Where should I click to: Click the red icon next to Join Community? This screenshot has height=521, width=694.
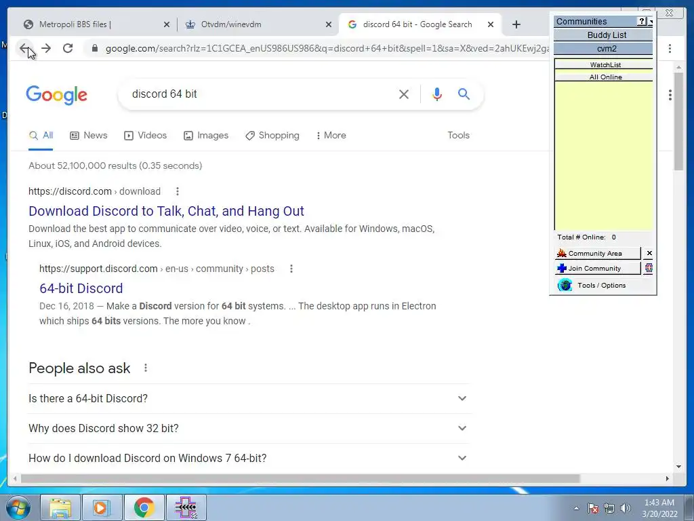point(649,268)
